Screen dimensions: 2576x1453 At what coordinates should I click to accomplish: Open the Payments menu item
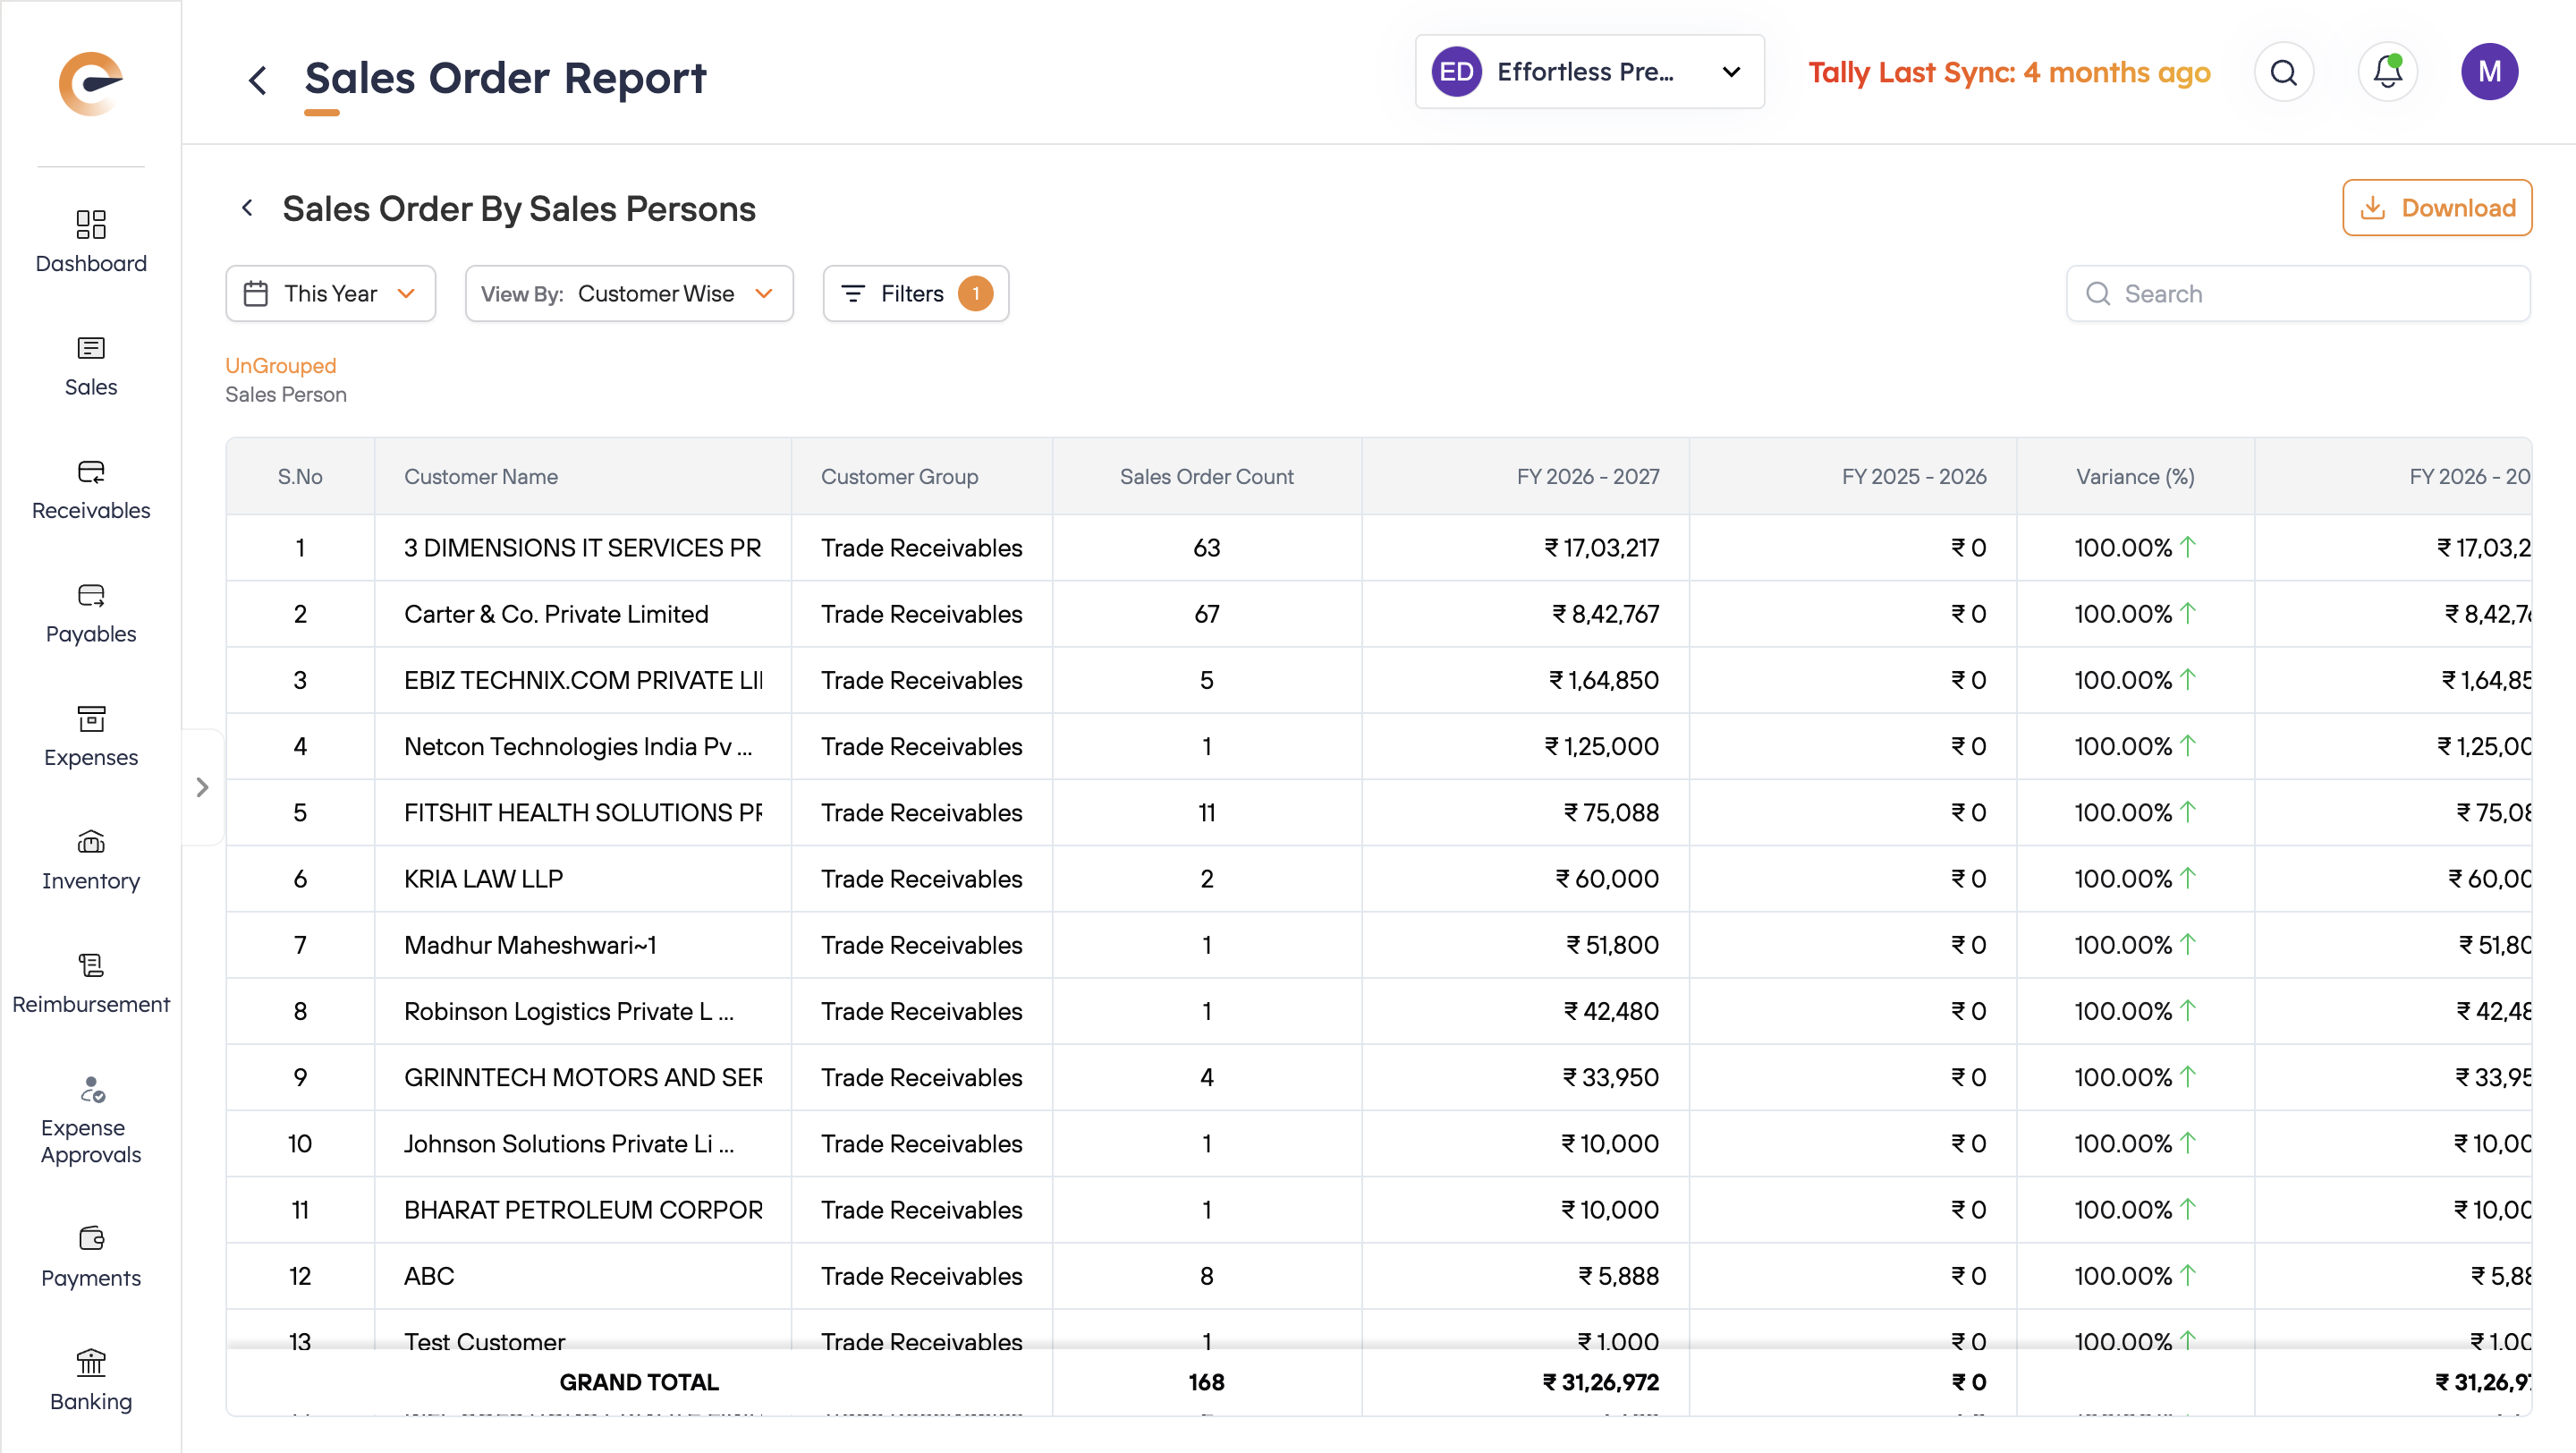tap(91, 1240)
